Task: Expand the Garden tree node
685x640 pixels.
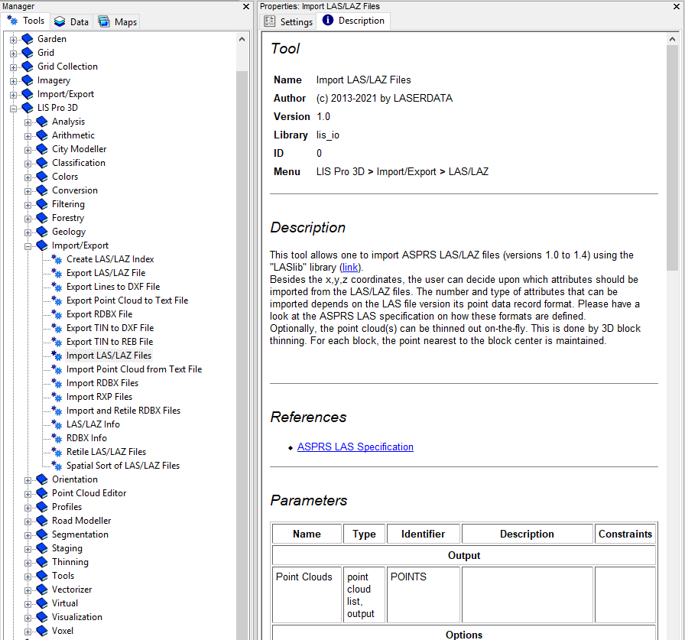Action: (x=13, y=40)
